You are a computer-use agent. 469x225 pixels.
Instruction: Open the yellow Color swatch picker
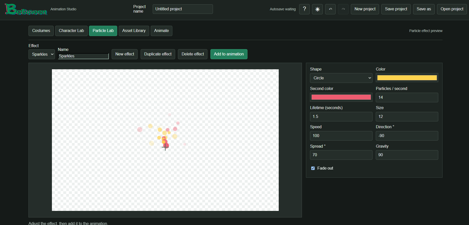point(407,78)
